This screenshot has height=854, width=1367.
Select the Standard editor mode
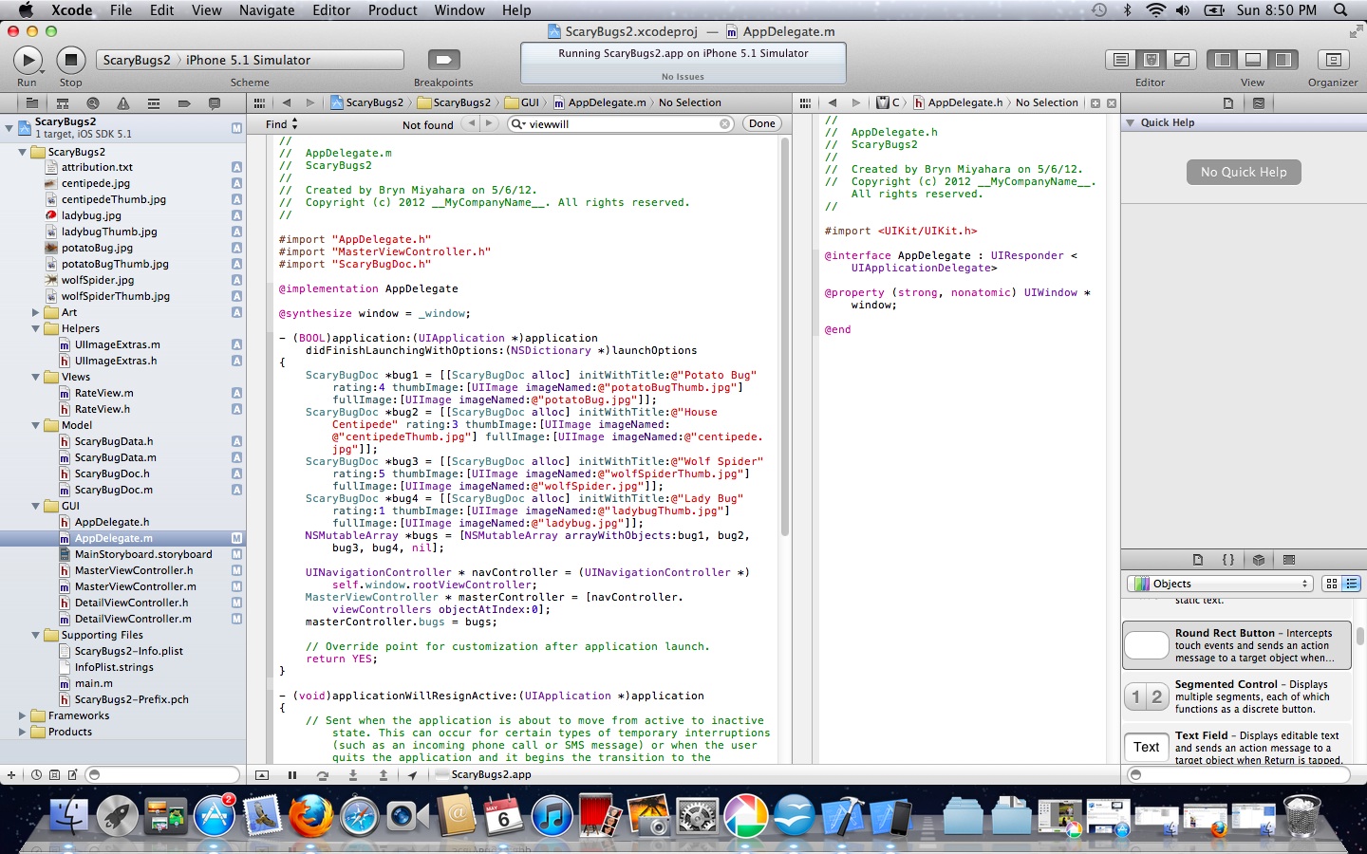(x=1121, y=60)
